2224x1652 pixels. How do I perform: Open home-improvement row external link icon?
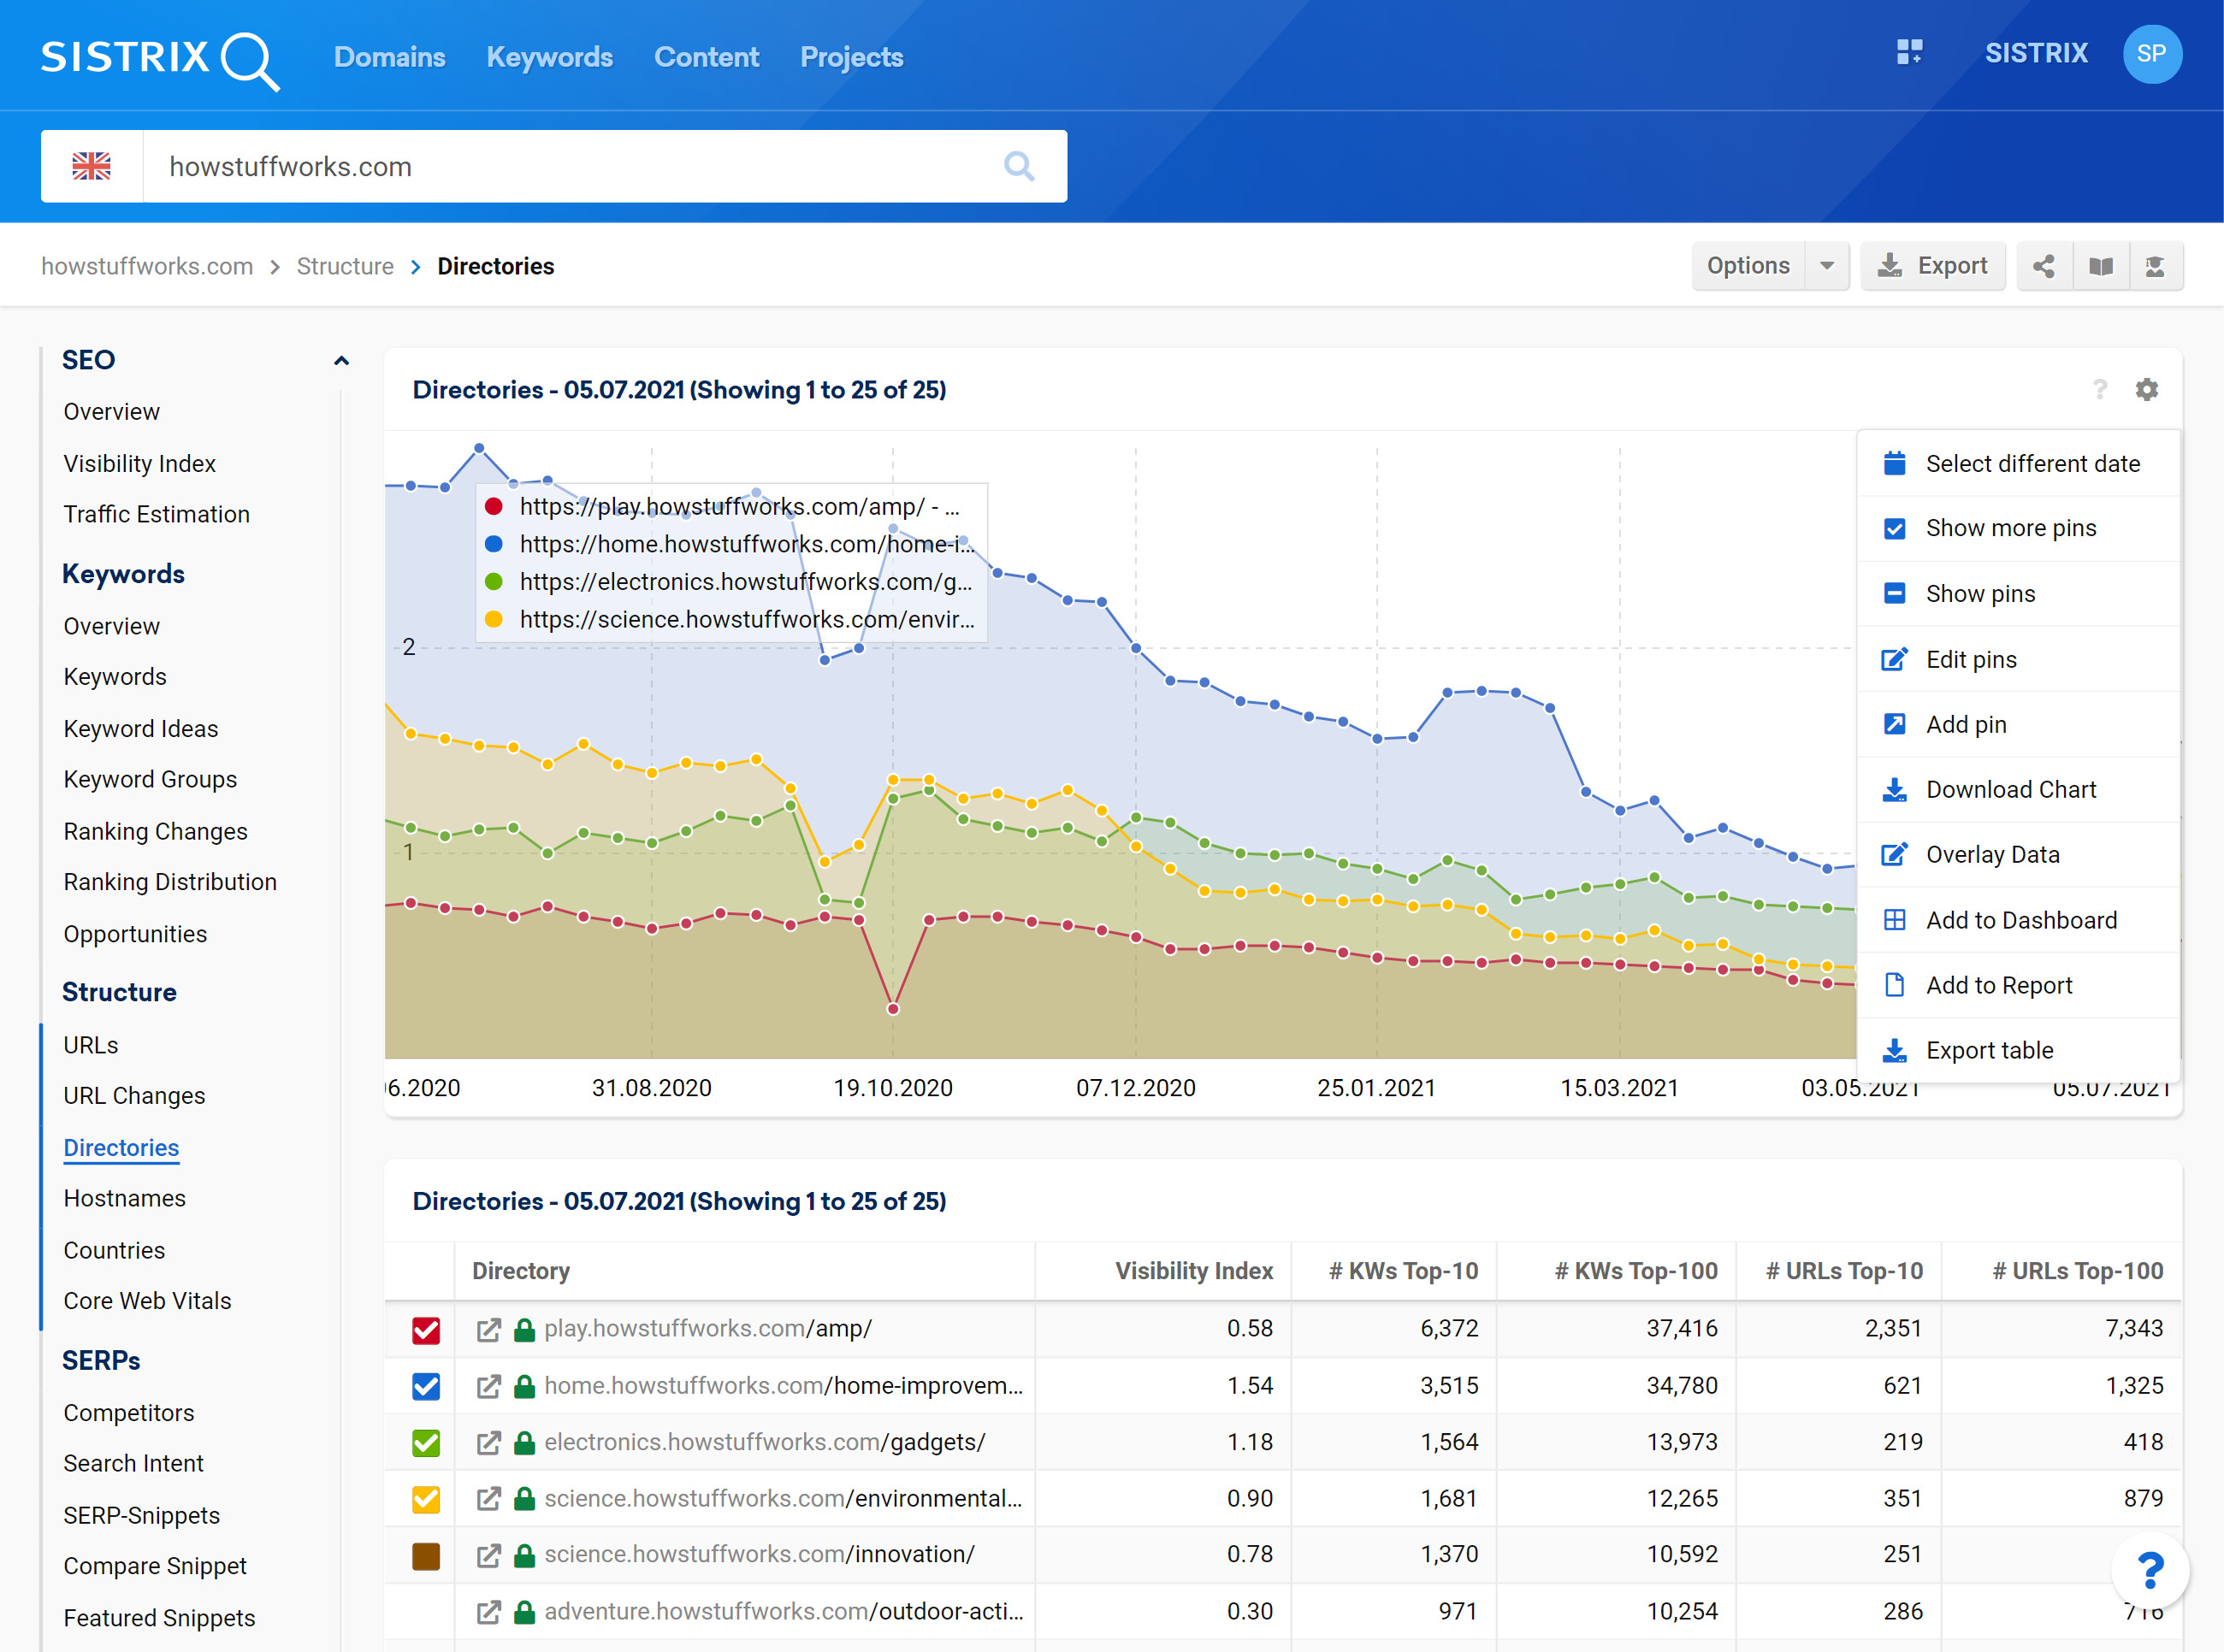pos(488,1387)
